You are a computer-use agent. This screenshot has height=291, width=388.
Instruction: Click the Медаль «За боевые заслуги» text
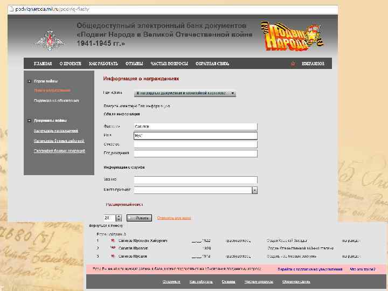(x=292, y=256)
